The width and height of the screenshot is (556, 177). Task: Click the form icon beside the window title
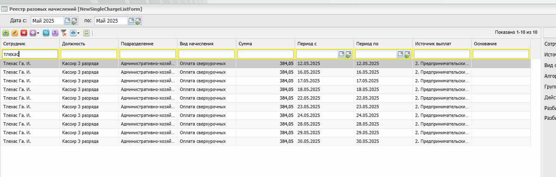click(5, 9)
